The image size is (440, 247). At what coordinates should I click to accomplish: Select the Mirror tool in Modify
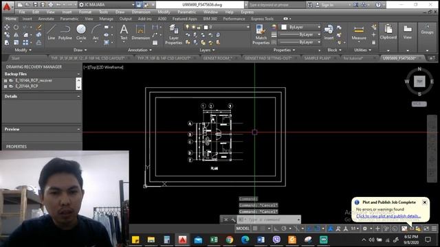pos(16,35)
